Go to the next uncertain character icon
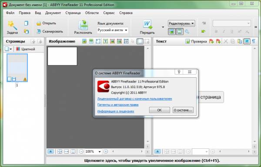The image size is (261, 167). pos(218,41)
